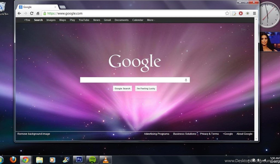
Task: Open Gmail in the Google bar
Action: pyautogui.click(x=107, y=20)
